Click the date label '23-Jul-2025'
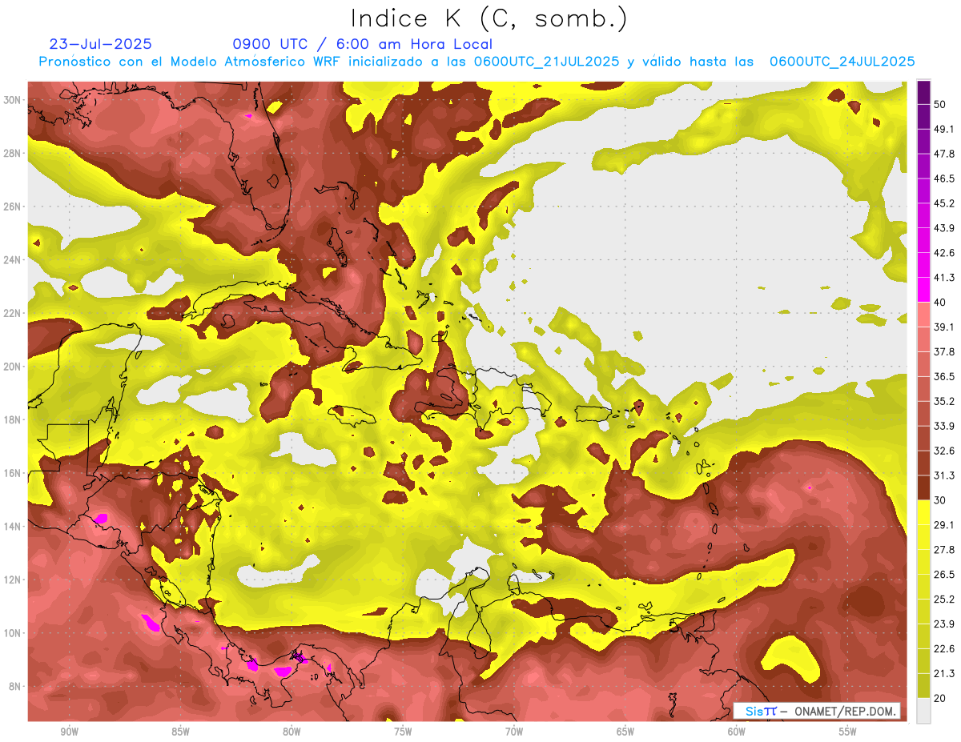 tap(100, 44)
